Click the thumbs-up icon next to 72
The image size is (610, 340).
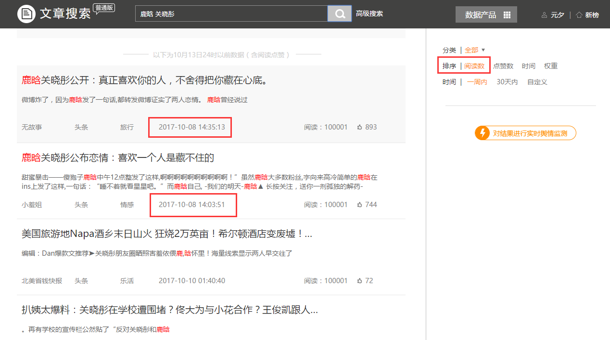pos(359,281)
